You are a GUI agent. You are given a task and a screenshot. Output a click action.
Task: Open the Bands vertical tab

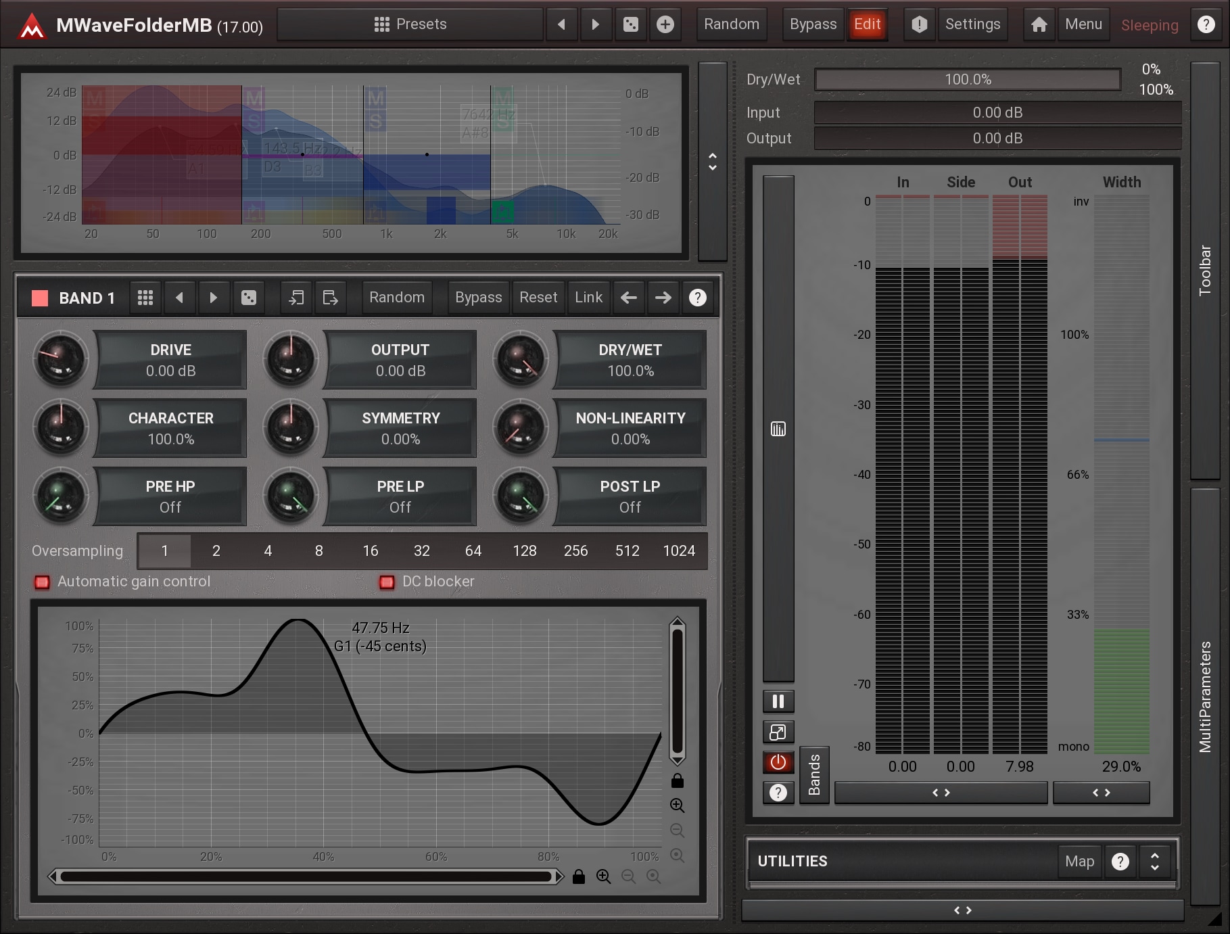click(814, 775)
